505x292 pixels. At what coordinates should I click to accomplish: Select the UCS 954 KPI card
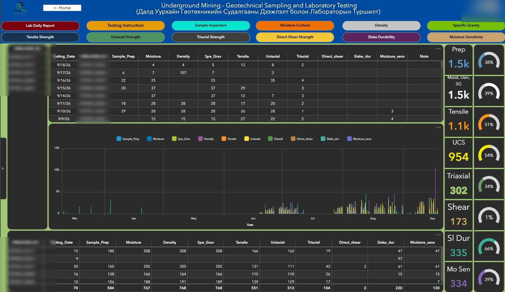[459, 152]
